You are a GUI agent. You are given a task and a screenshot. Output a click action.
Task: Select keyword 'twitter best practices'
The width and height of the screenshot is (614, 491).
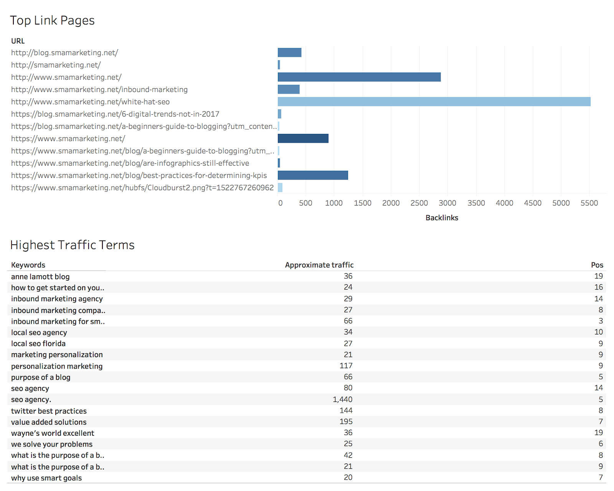tap(49, 411)
